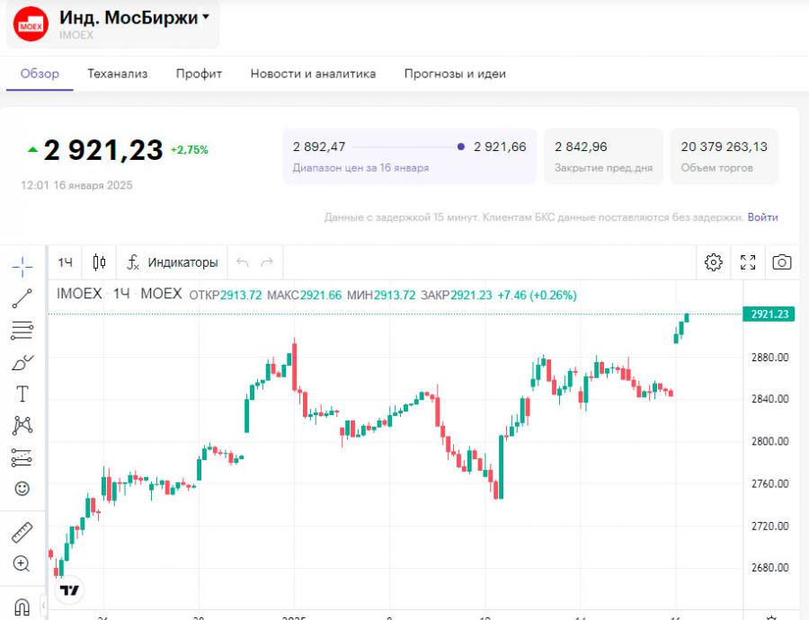This screenshot has height=620, width=809.
Task: Open the Новости и аналитика tab
Action: point(313,74)
